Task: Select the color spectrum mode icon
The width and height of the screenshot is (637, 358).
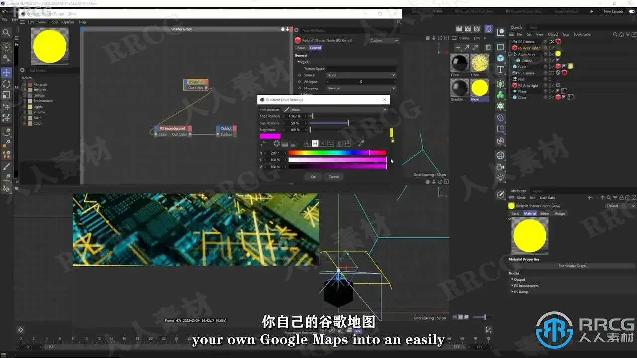Action: [x=285, y=143]
